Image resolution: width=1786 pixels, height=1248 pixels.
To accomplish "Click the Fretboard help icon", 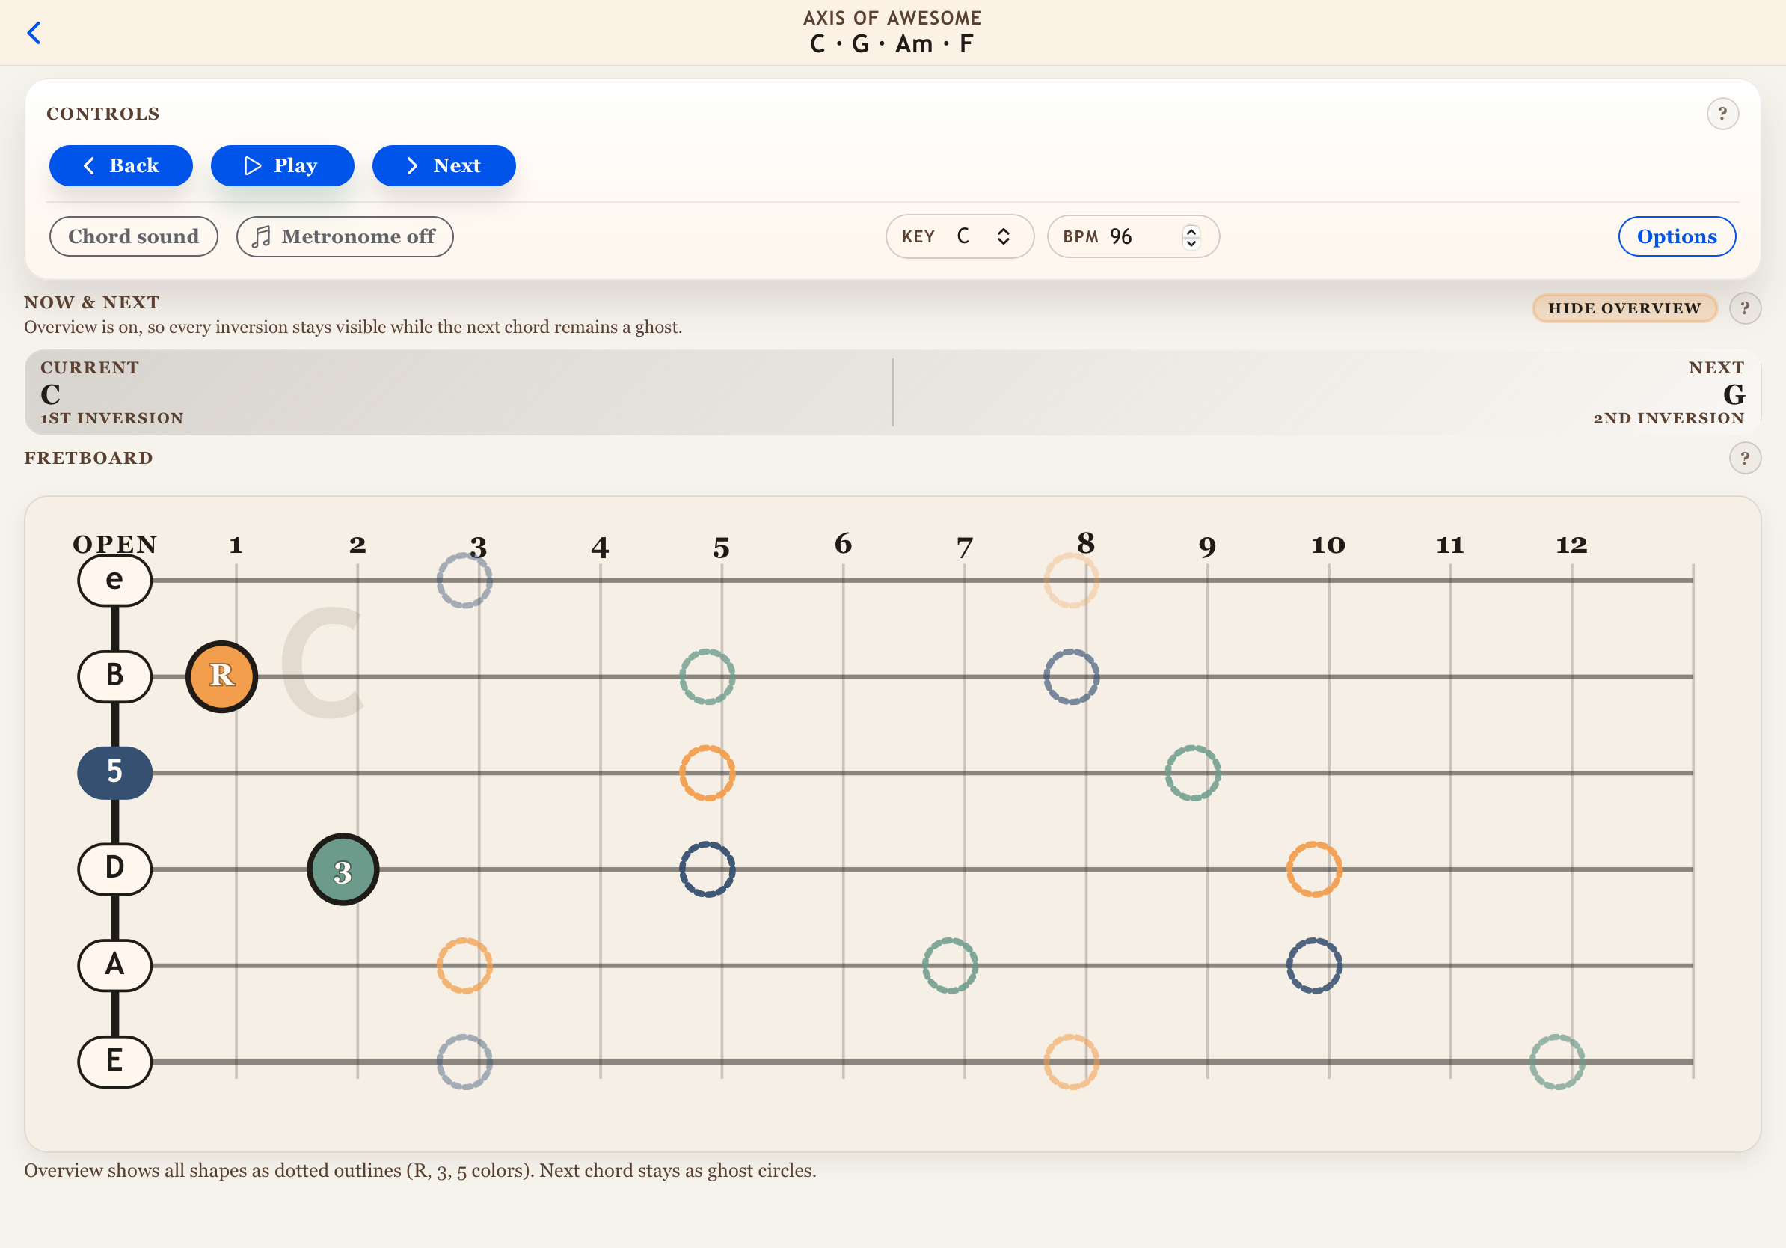I will [1745, 459].
